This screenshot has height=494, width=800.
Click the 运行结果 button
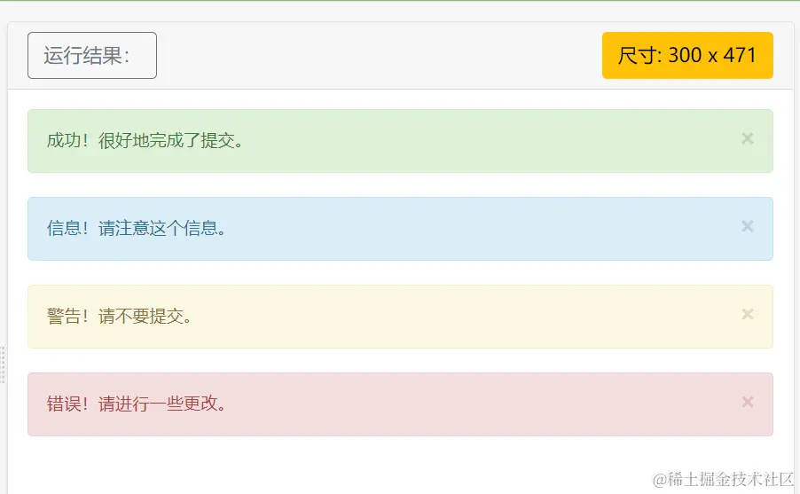[x=92, y=56]
